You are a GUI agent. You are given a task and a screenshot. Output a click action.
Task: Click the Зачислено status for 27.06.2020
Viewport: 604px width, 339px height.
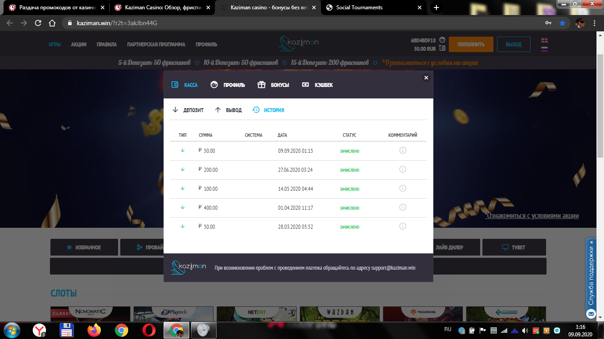(349, 170)
